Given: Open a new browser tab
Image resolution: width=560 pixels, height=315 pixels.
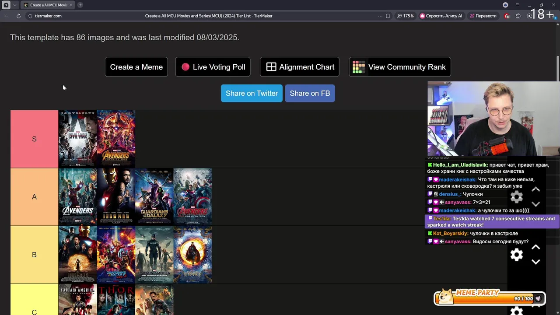Looking at the screenshot, I should tap(80, 5).
